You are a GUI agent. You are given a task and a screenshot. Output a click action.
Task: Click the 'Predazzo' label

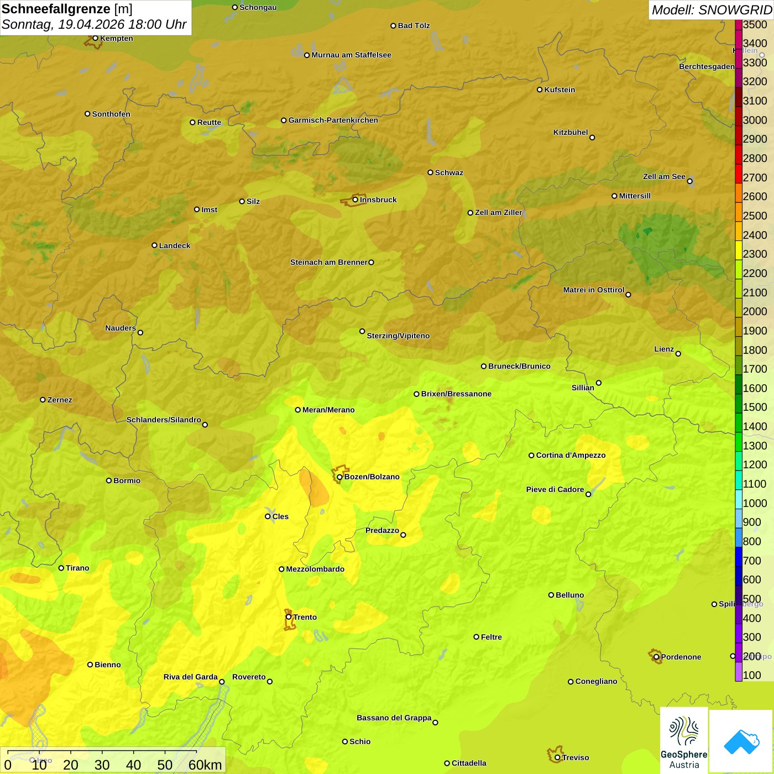tap(382, 530)
